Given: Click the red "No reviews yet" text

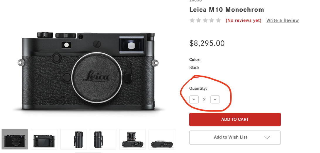Looking at the screenshot, I should tap(244, 20).
